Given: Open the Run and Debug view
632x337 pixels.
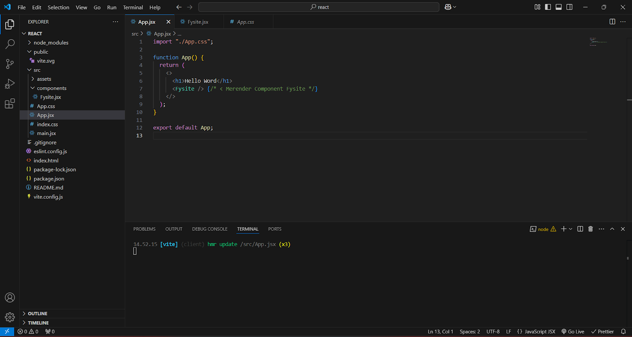Looking at the screenshot, I should coord(10,84).
